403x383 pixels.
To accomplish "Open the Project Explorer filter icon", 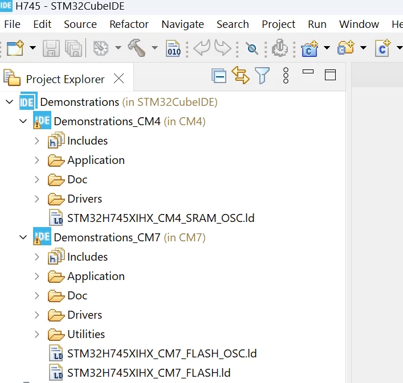I will 262,76.
